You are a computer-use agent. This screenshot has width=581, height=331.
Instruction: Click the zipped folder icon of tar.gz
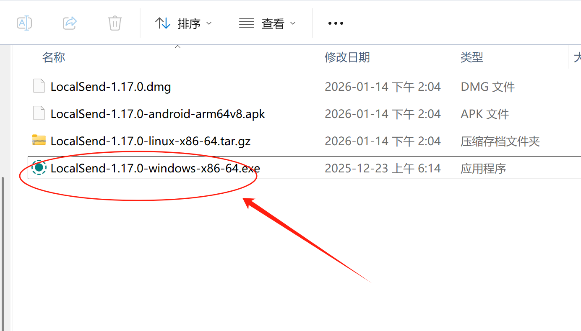click(39, 140)
